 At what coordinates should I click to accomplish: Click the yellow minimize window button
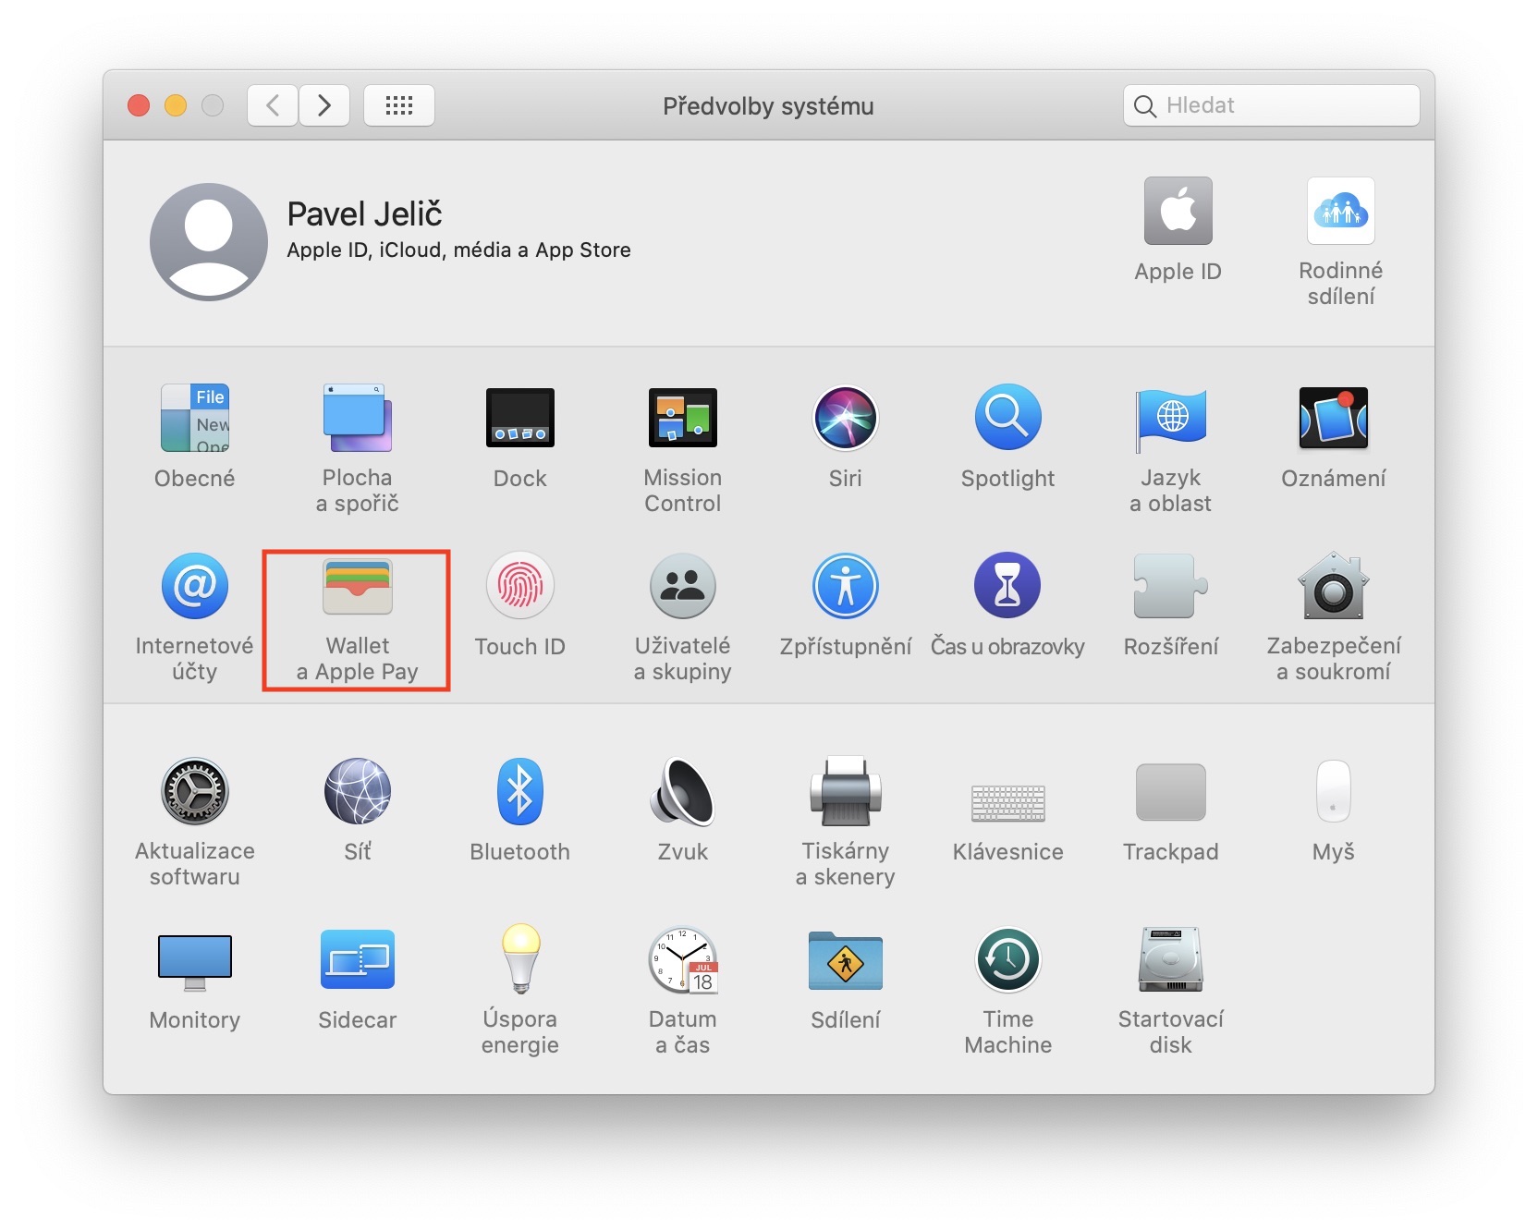[176, 105]
